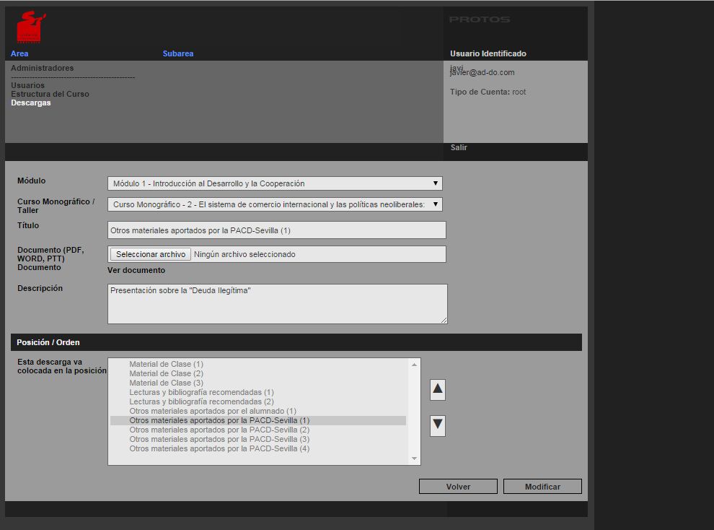
Task: Choose Otros materiales aportados por el alumnado (1)
Action: (213, 411)
